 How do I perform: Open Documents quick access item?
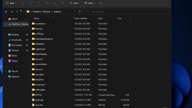(x=15, y=45)
